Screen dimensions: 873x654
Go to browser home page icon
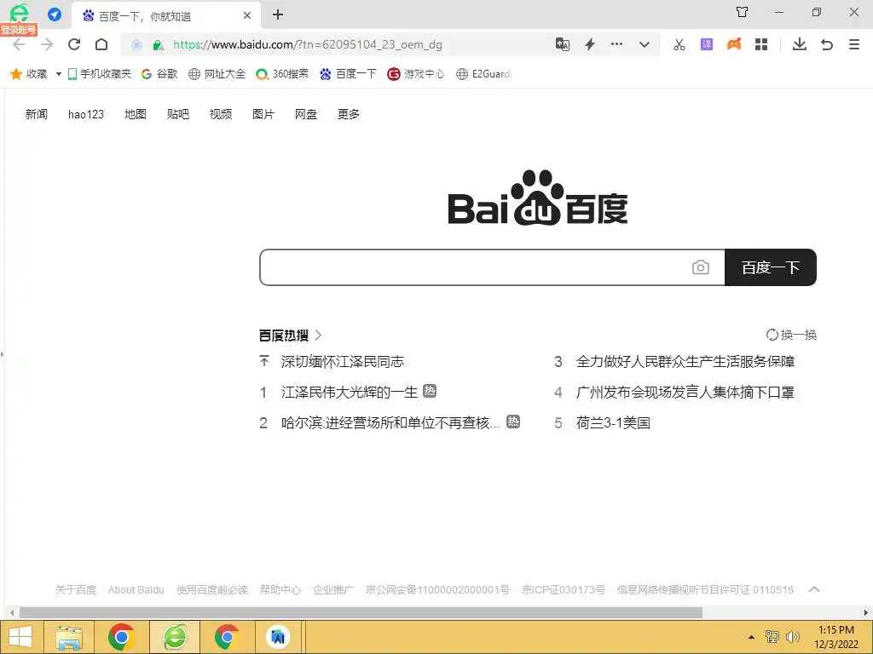click(x=101, y=44)
